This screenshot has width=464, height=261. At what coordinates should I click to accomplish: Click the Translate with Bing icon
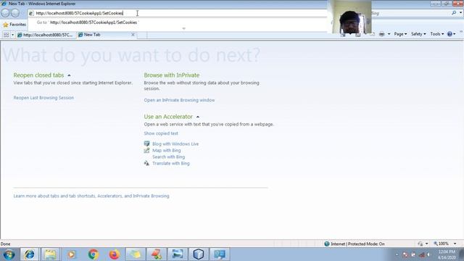tap(146, 163)
